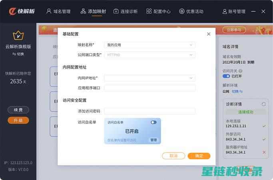Viewport: 273px width, 180px height.
Task: Click the 2635天 days counter
Action: (x=18, y=81)
